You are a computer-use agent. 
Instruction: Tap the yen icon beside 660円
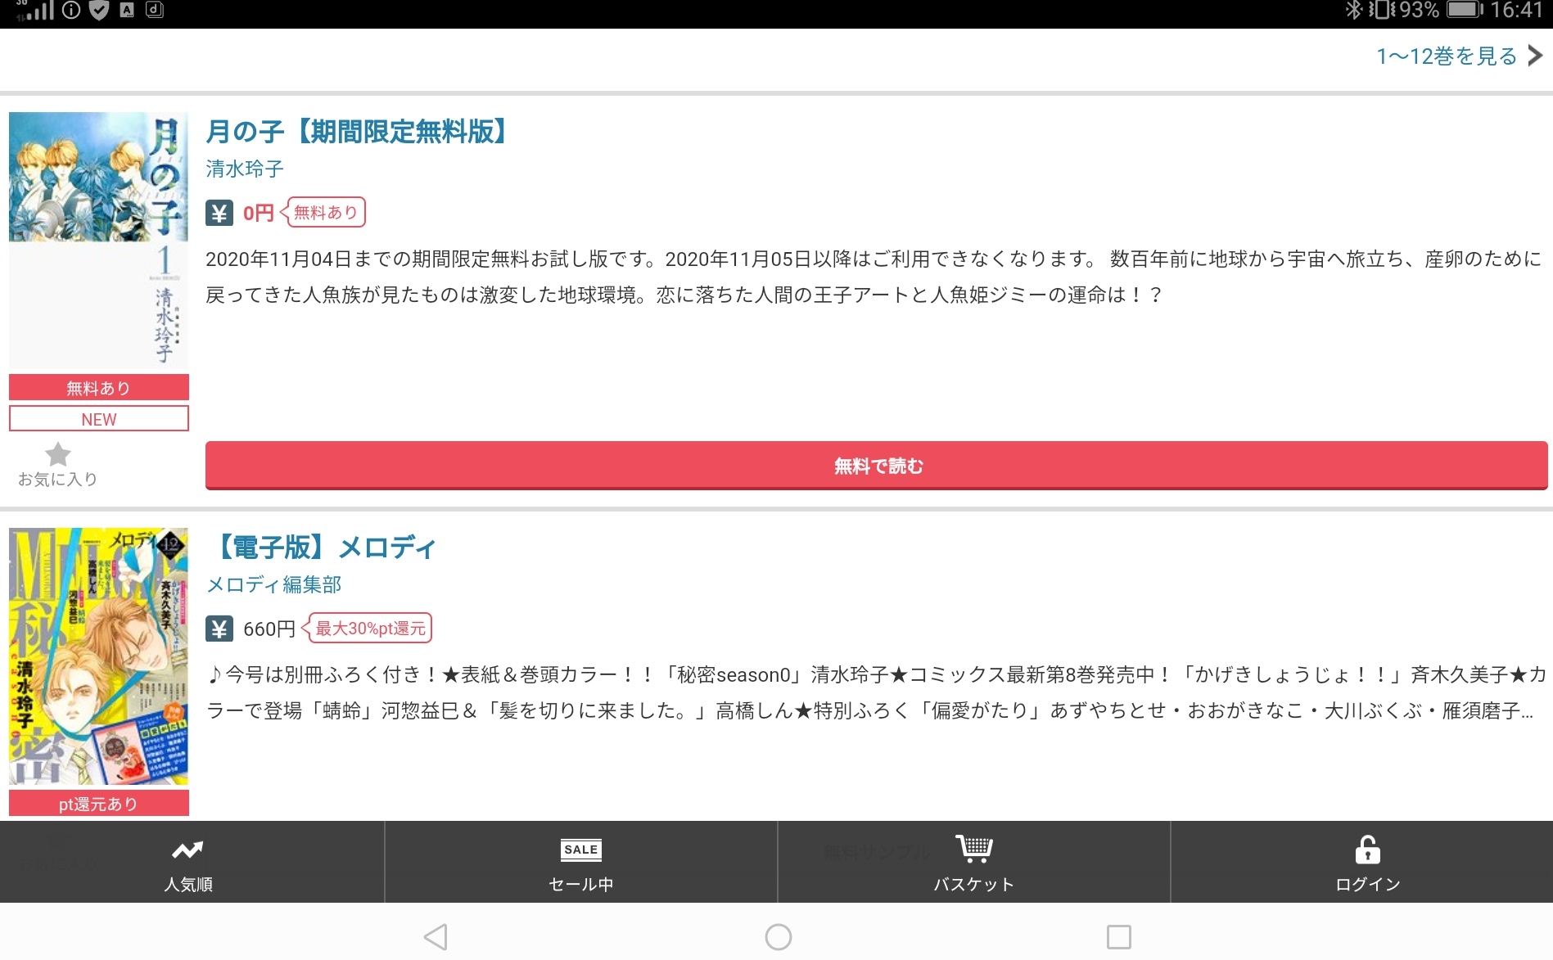pos(219,629)
